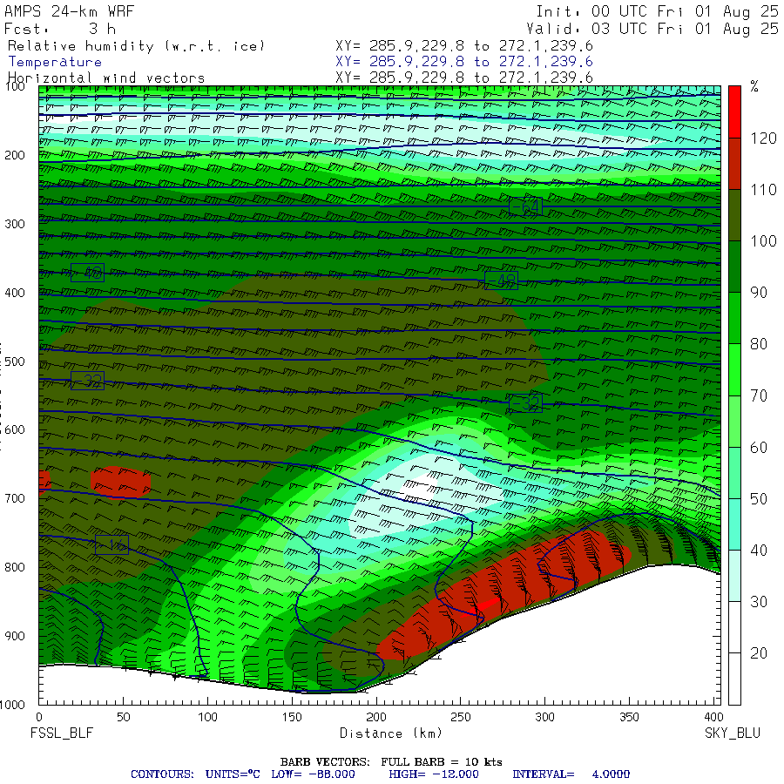The image size is (784, 784).
Task: Pick the olive 100-110 colorbar segment
Action: [x=734, y=215]
